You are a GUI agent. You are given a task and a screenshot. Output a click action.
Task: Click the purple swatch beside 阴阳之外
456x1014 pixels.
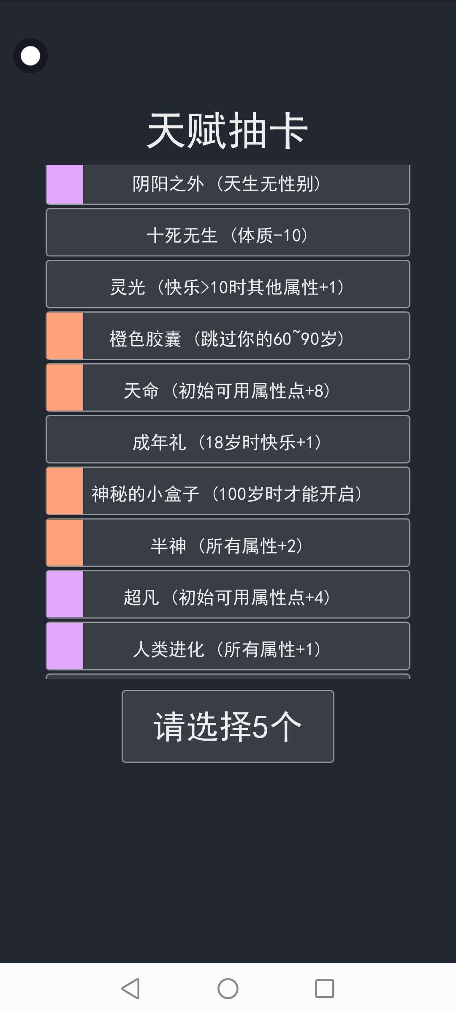click(65, 184)
